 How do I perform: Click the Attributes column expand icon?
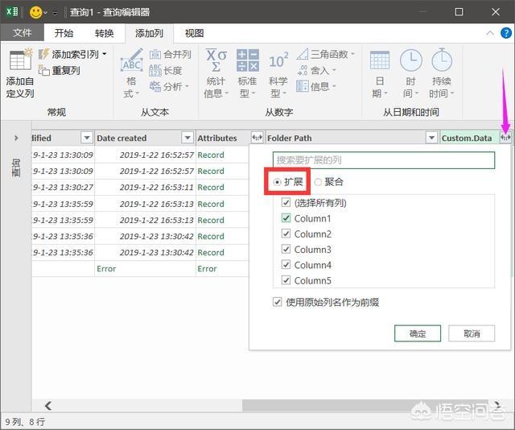click(x=257, y=138)
